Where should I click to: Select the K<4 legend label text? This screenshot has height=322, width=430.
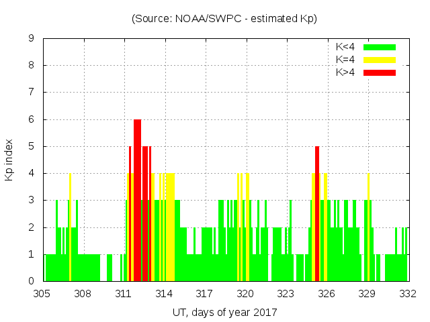346,47
